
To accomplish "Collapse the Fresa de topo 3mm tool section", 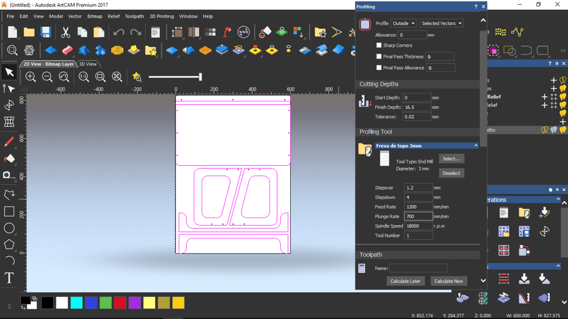I will click(476, 146).
